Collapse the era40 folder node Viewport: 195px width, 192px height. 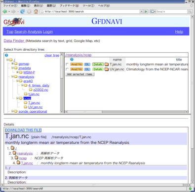click(17, 81)
